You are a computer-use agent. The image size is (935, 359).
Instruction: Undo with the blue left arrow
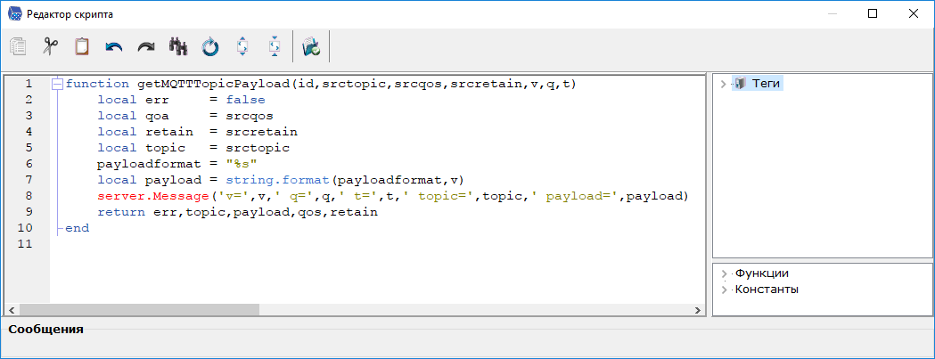click(x=114, y=46)
